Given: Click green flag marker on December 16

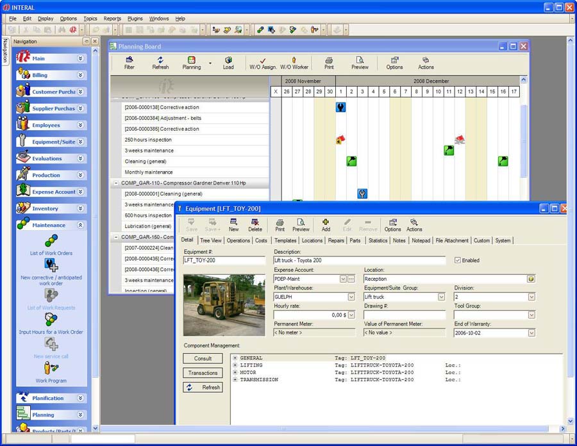Looking at the screenshot, I should point(503,161).
